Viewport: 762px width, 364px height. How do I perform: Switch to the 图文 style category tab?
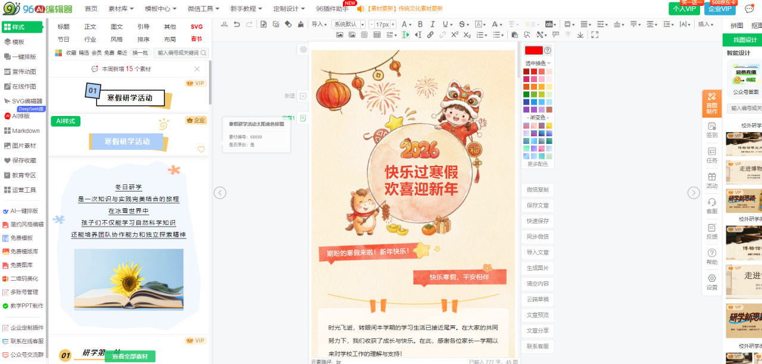117,27
